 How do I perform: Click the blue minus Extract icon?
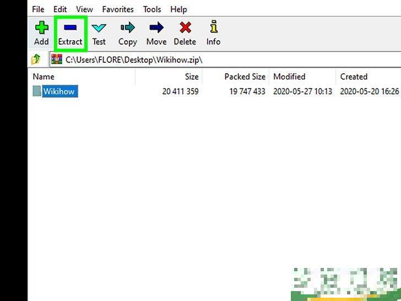point(70,28)
